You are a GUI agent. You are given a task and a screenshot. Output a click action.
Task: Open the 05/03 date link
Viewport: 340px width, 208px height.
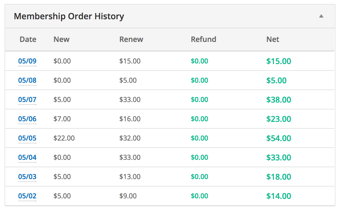point(27,177)
